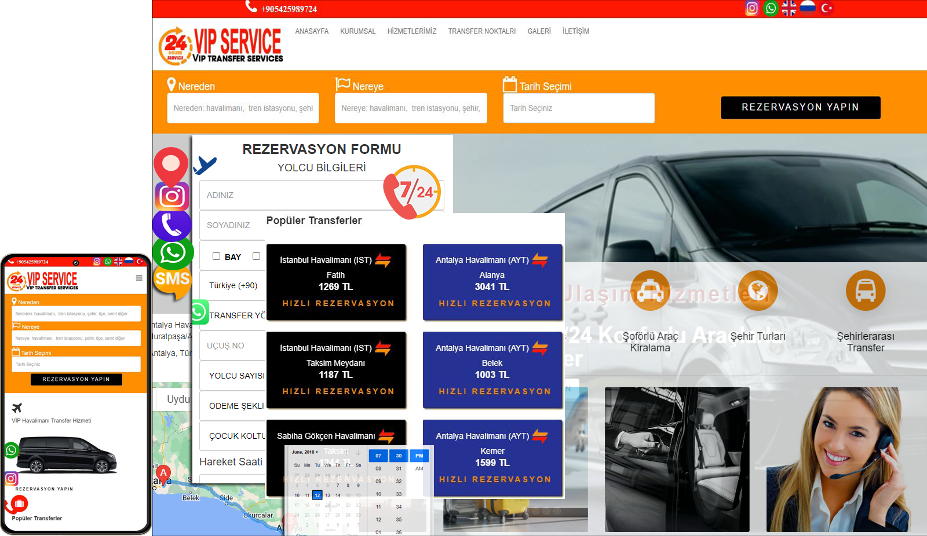Screen dimensions: 927x536
Task: Focus the Tarih Seçiniz date input
Action: (x=579, y=108)
